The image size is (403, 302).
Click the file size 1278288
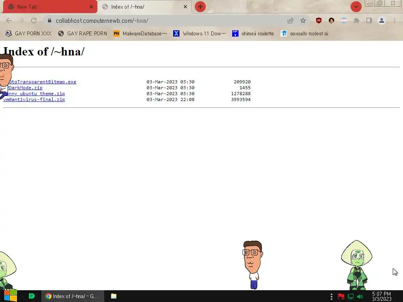tap(241, 94)
